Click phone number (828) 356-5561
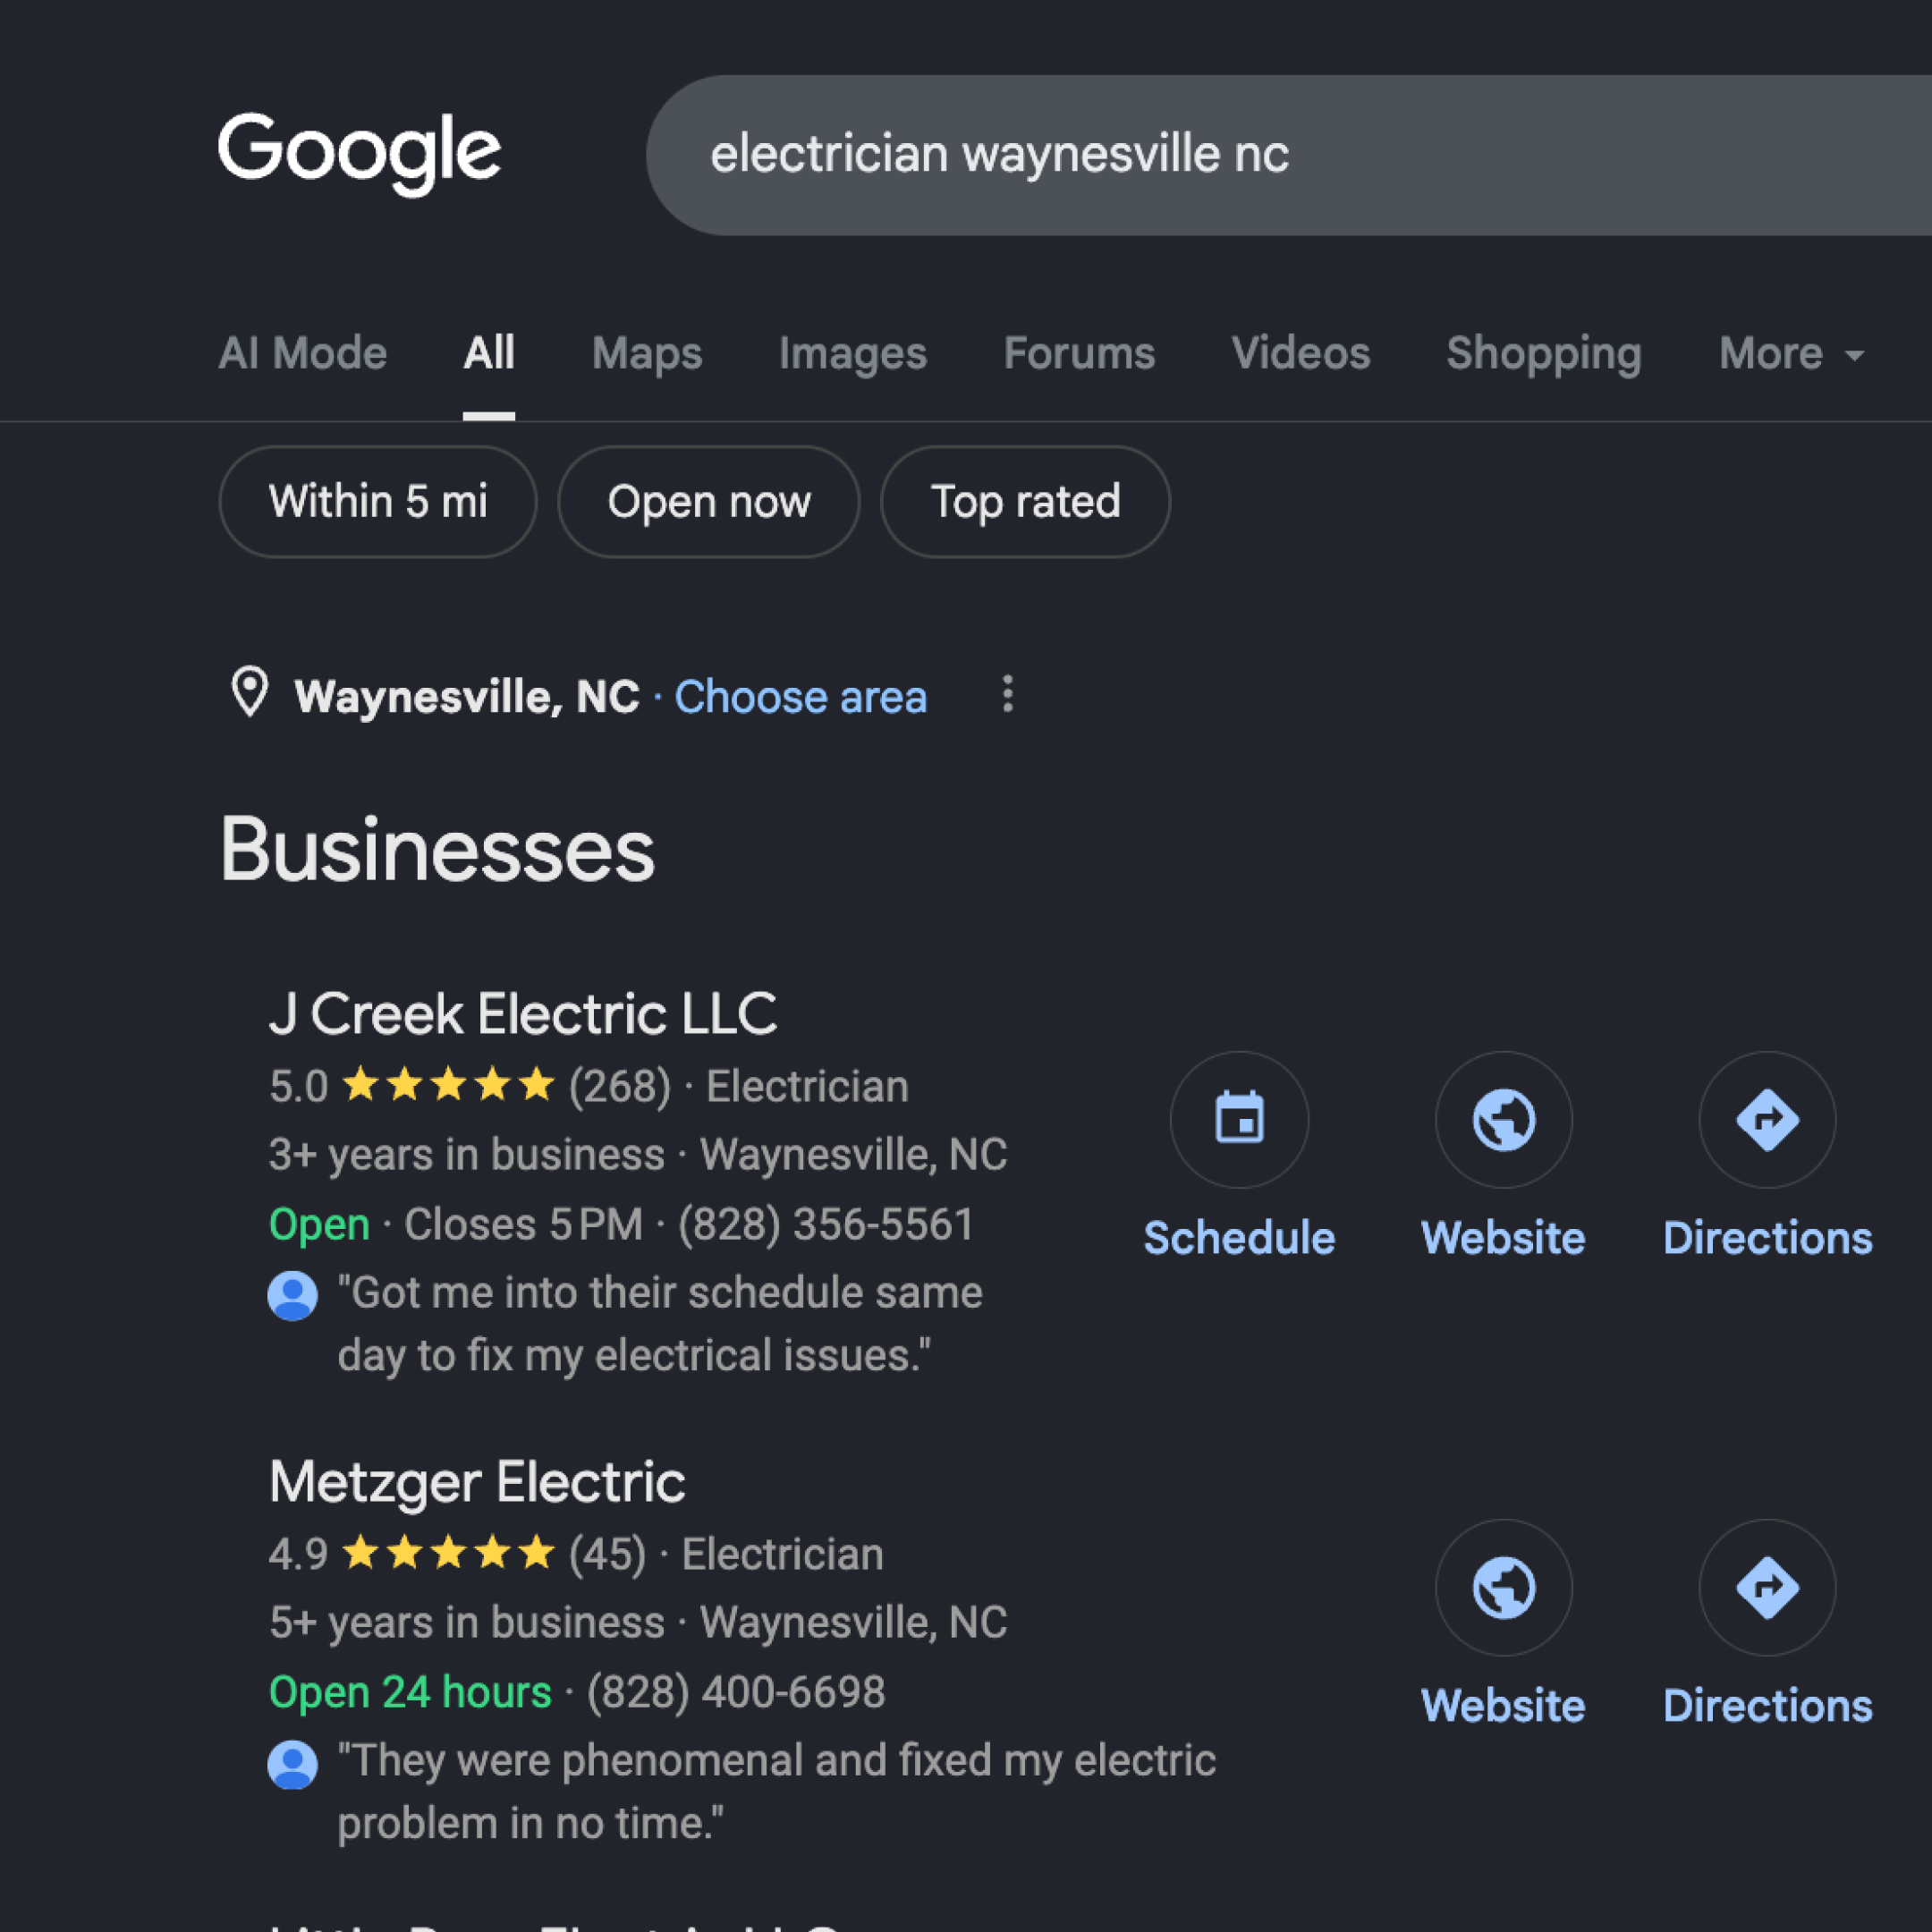The image size is (1932, 1932). point(826,1224)
